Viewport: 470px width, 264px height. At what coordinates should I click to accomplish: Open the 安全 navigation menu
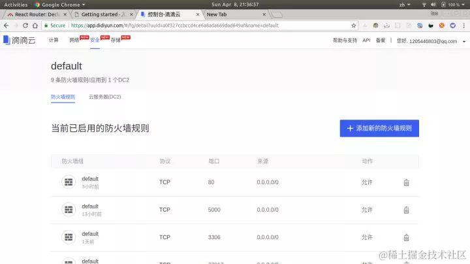tap(95, 41)
